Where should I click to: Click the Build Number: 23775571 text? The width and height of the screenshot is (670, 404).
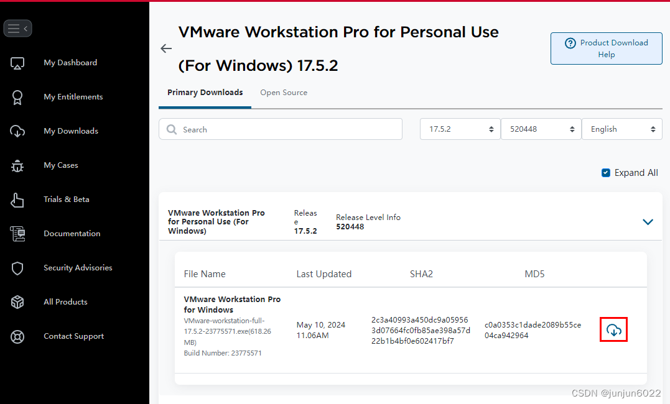[x=223, y=353]
